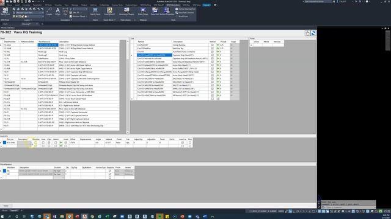Toggle Match checkbox in Assembly 8075-0104 row
The height and width of the screenshot is (219, 391).
pos(56,143)
